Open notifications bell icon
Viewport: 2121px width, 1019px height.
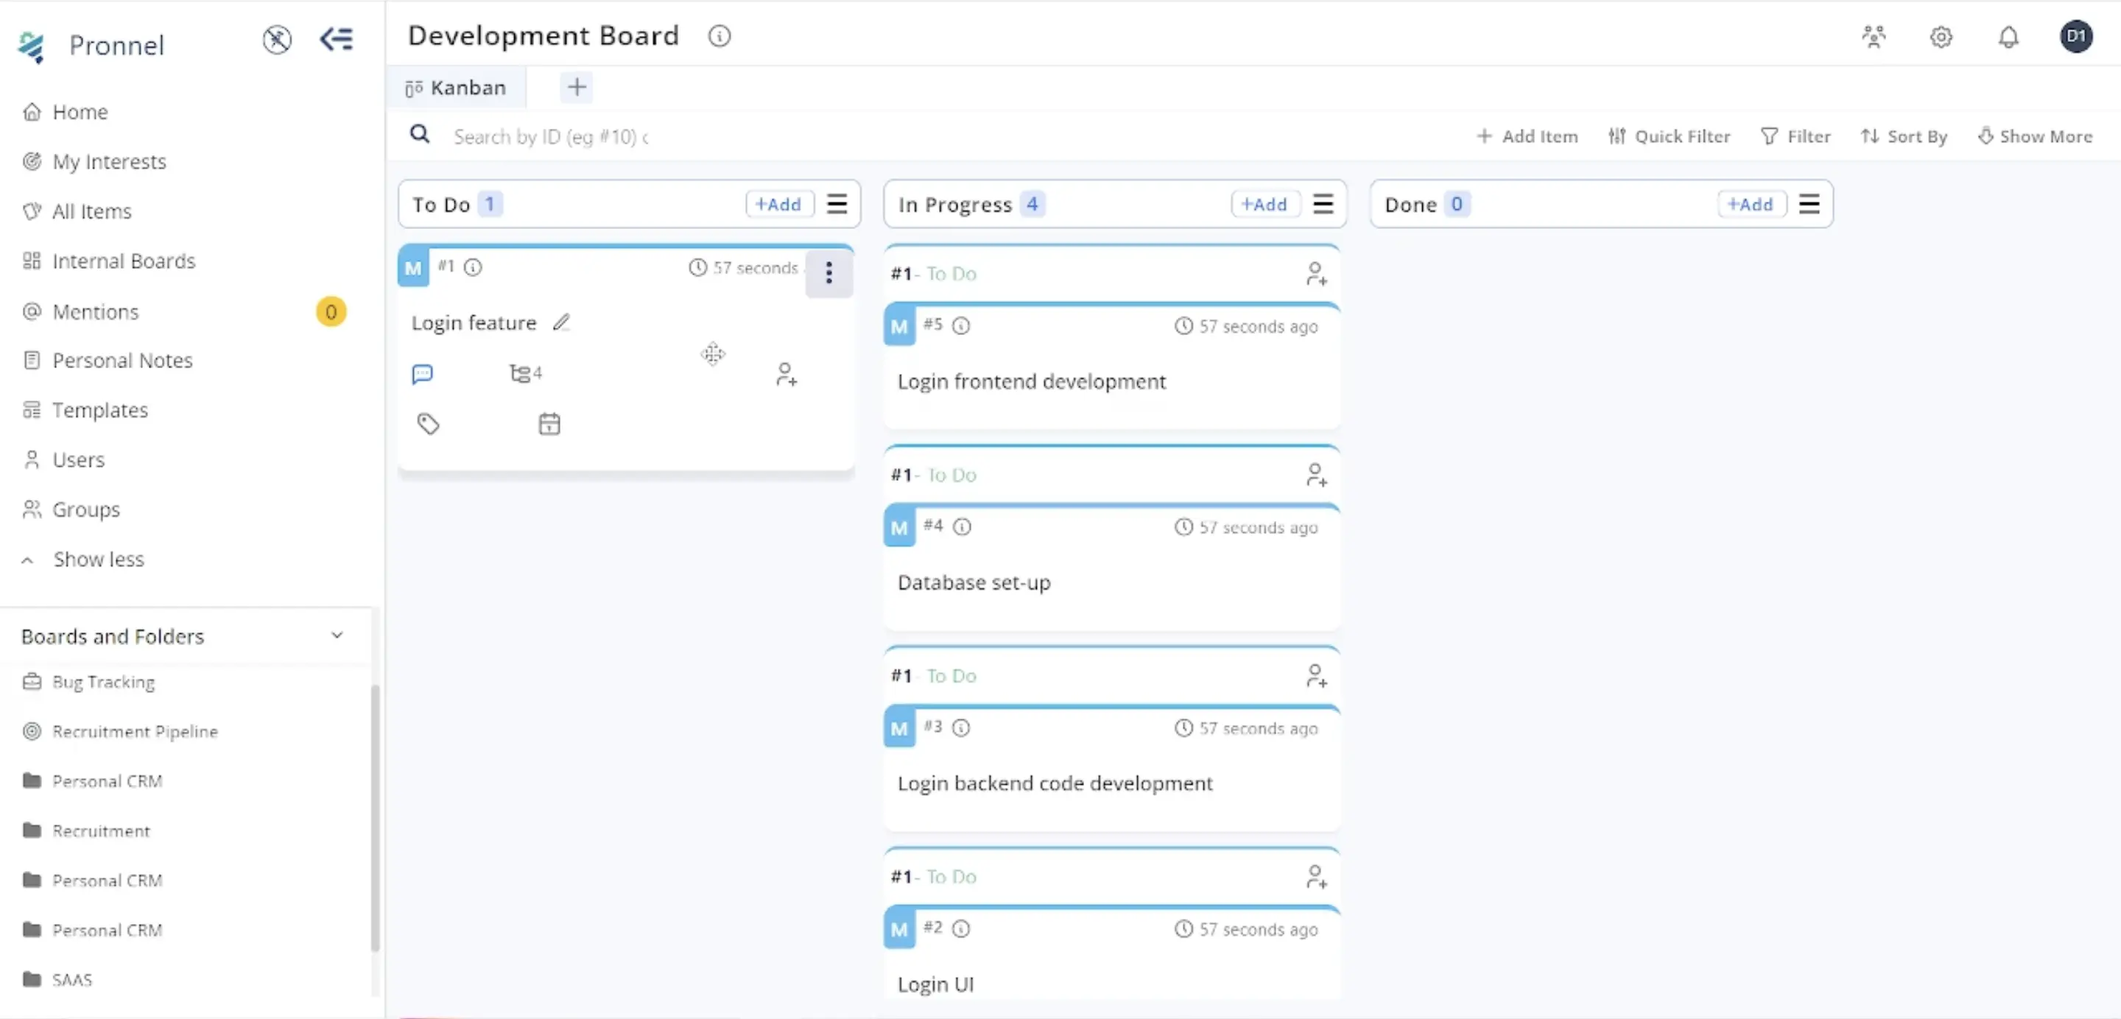pyautogui.click(x=2008, y=37)
